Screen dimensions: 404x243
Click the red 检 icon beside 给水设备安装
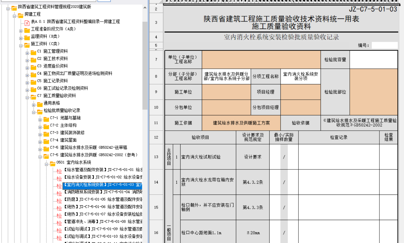click(x=59, y=178)
